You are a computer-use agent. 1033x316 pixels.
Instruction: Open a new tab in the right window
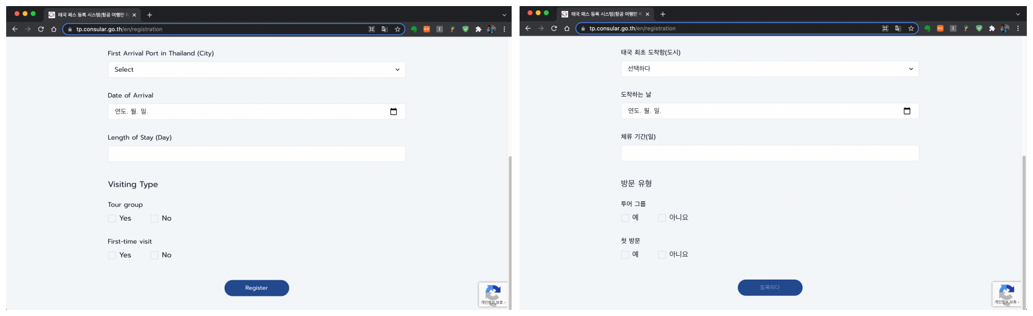click(x=663, y=14)
